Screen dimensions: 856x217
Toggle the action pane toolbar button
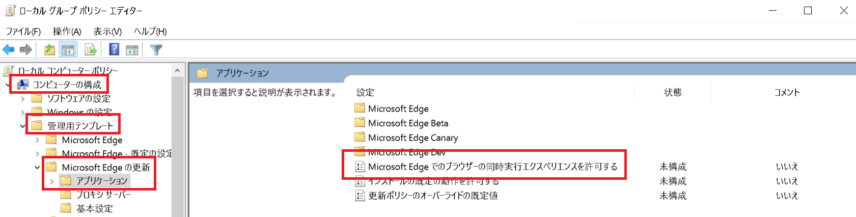pos(132,49)
